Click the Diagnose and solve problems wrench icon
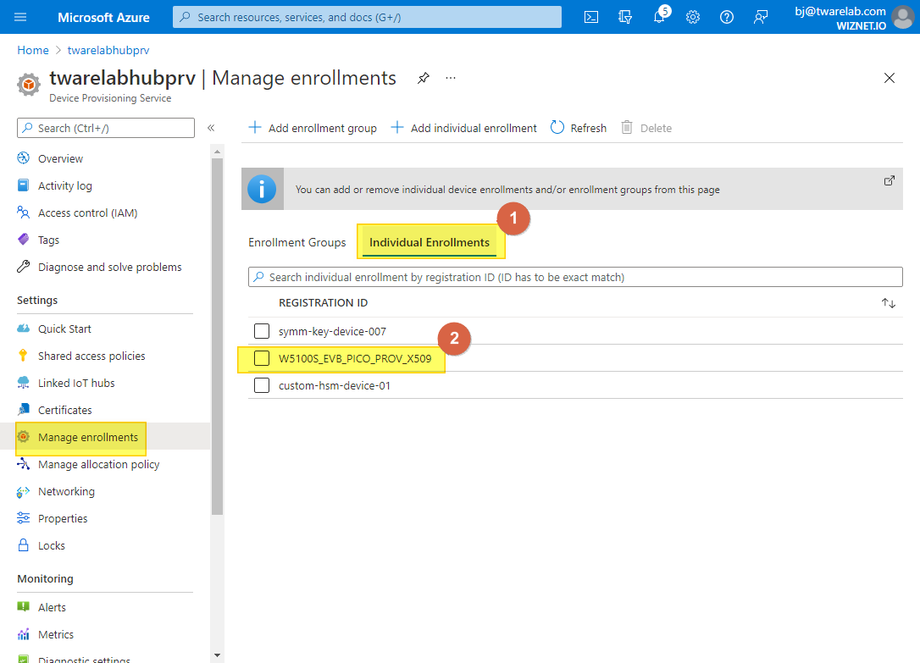The height and width of the screenshot is (663, 920). coord(24,267)
